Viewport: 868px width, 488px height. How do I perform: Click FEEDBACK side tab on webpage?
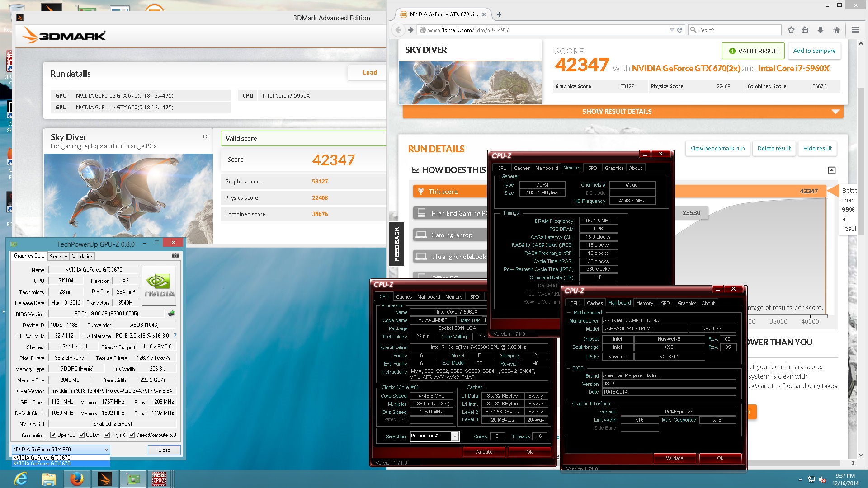[x=397, y=244]
